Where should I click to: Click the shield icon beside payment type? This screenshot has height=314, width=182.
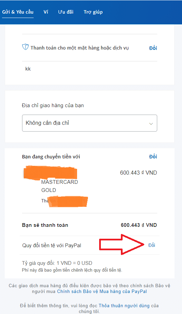[x=25, y=47]
